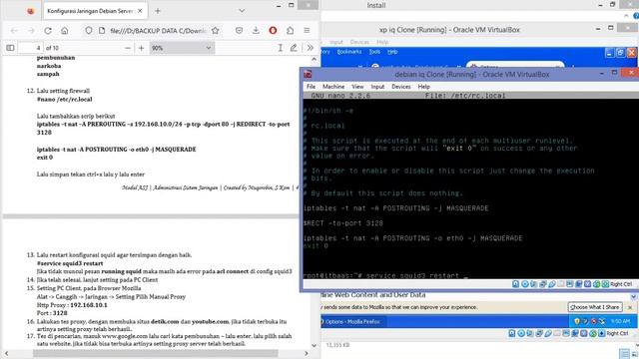Click the XP taskbar clock
639x359 pixels.
pyautogui.click(x=620, y=321)
